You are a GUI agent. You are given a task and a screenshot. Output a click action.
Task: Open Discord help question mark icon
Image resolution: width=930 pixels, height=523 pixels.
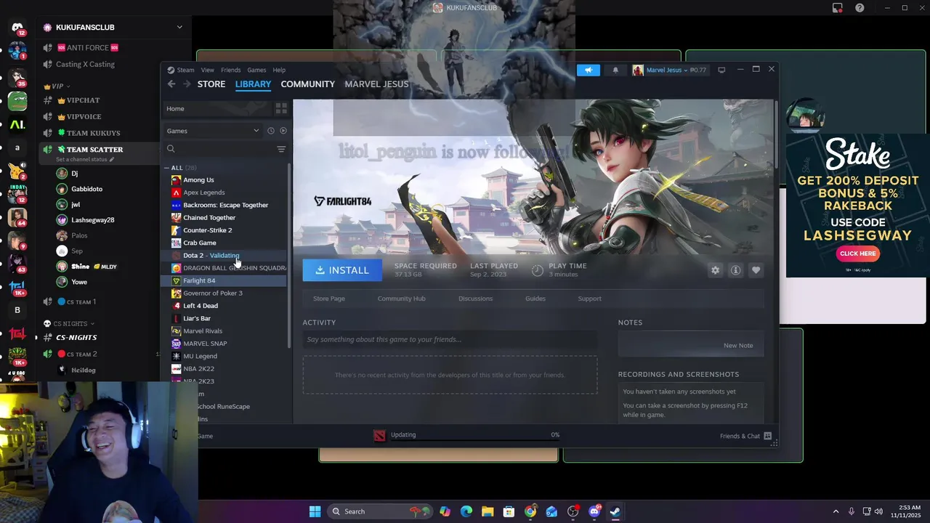(860, 8)
